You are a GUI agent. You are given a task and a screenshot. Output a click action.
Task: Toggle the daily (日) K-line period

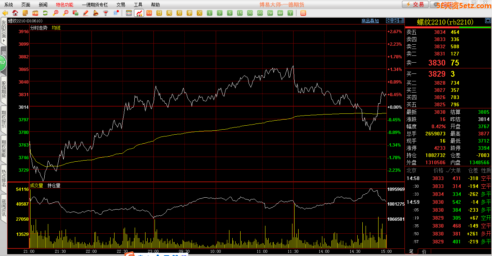tap(159, 13)
